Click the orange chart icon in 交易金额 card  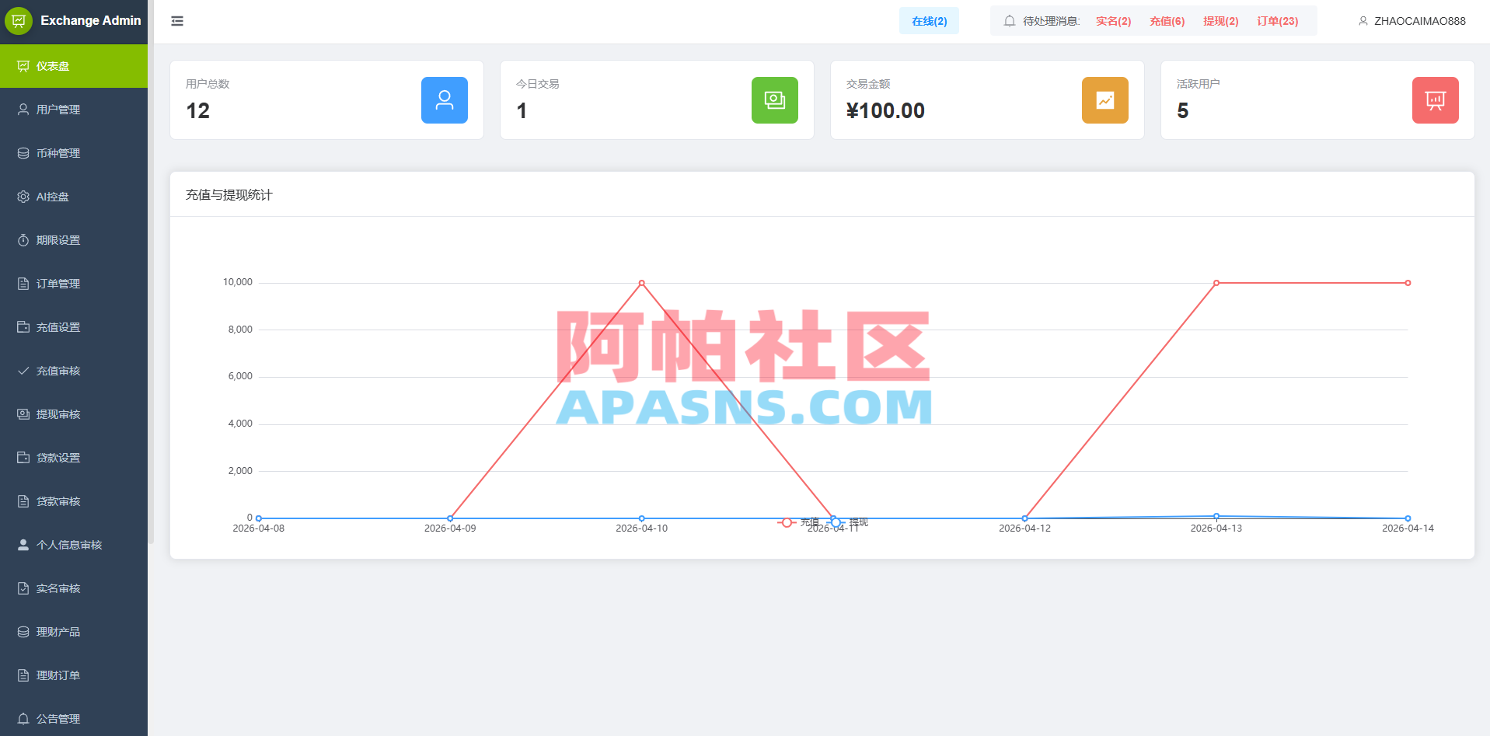click(1105, 100)
